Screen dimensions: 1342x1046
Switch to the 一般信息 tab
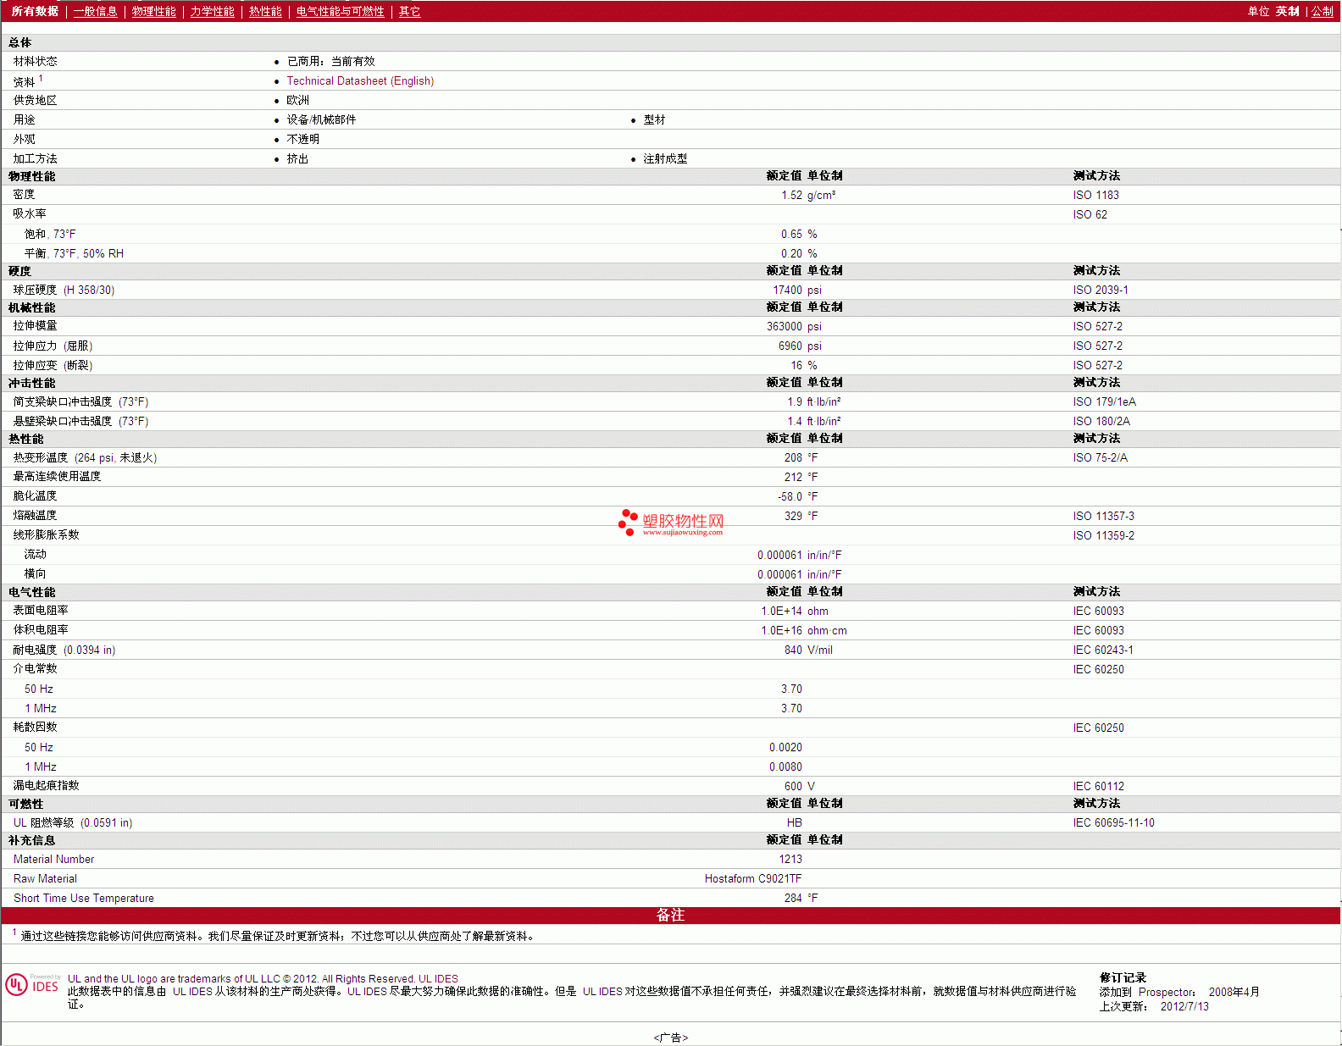pos(95,11)
